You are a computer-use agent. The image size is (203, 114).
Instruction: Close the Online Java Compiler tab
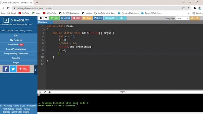coord(31,3)
